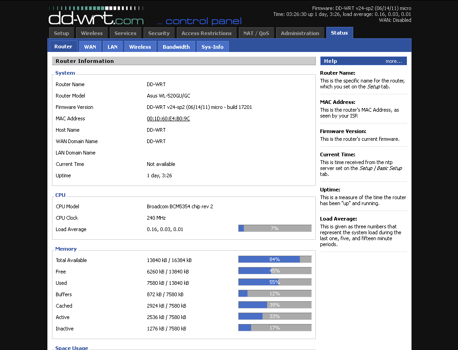The width and height of the screenshot is (458, 350).
Task: Click the 'WAN Domain Name' label
Action: (77, 141)
